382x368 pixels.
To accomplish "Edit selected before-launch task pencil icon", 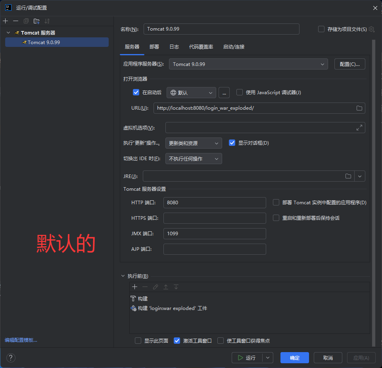I will click(155, 287).
